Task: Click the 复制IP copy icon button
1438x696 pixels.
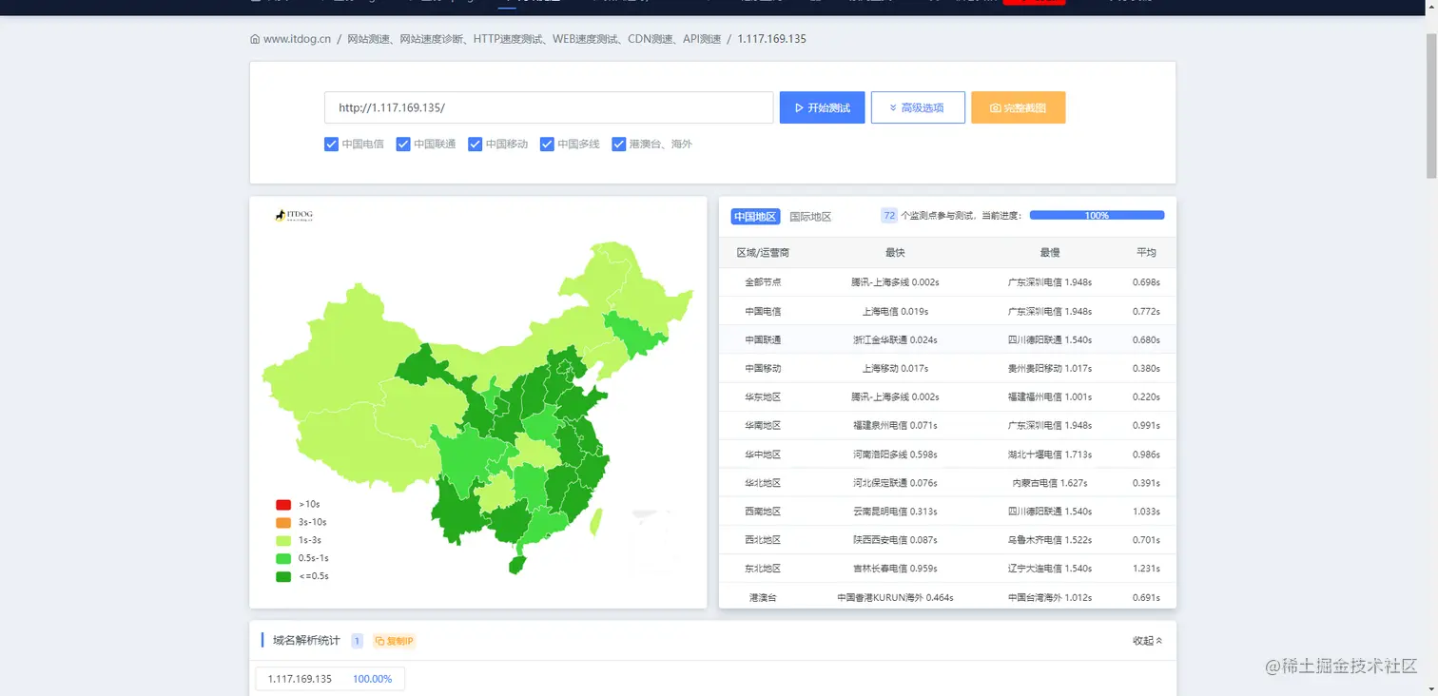Action: point(394,641)
